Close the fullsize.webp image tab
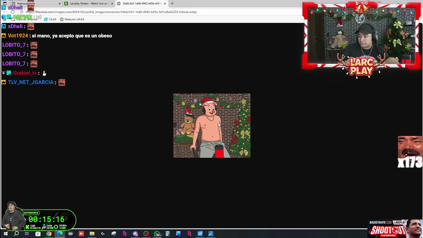 click(165, 3)
